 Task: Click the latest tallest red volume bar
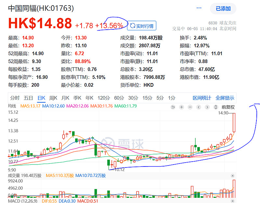pyautogui.click(x=234, y=189)
